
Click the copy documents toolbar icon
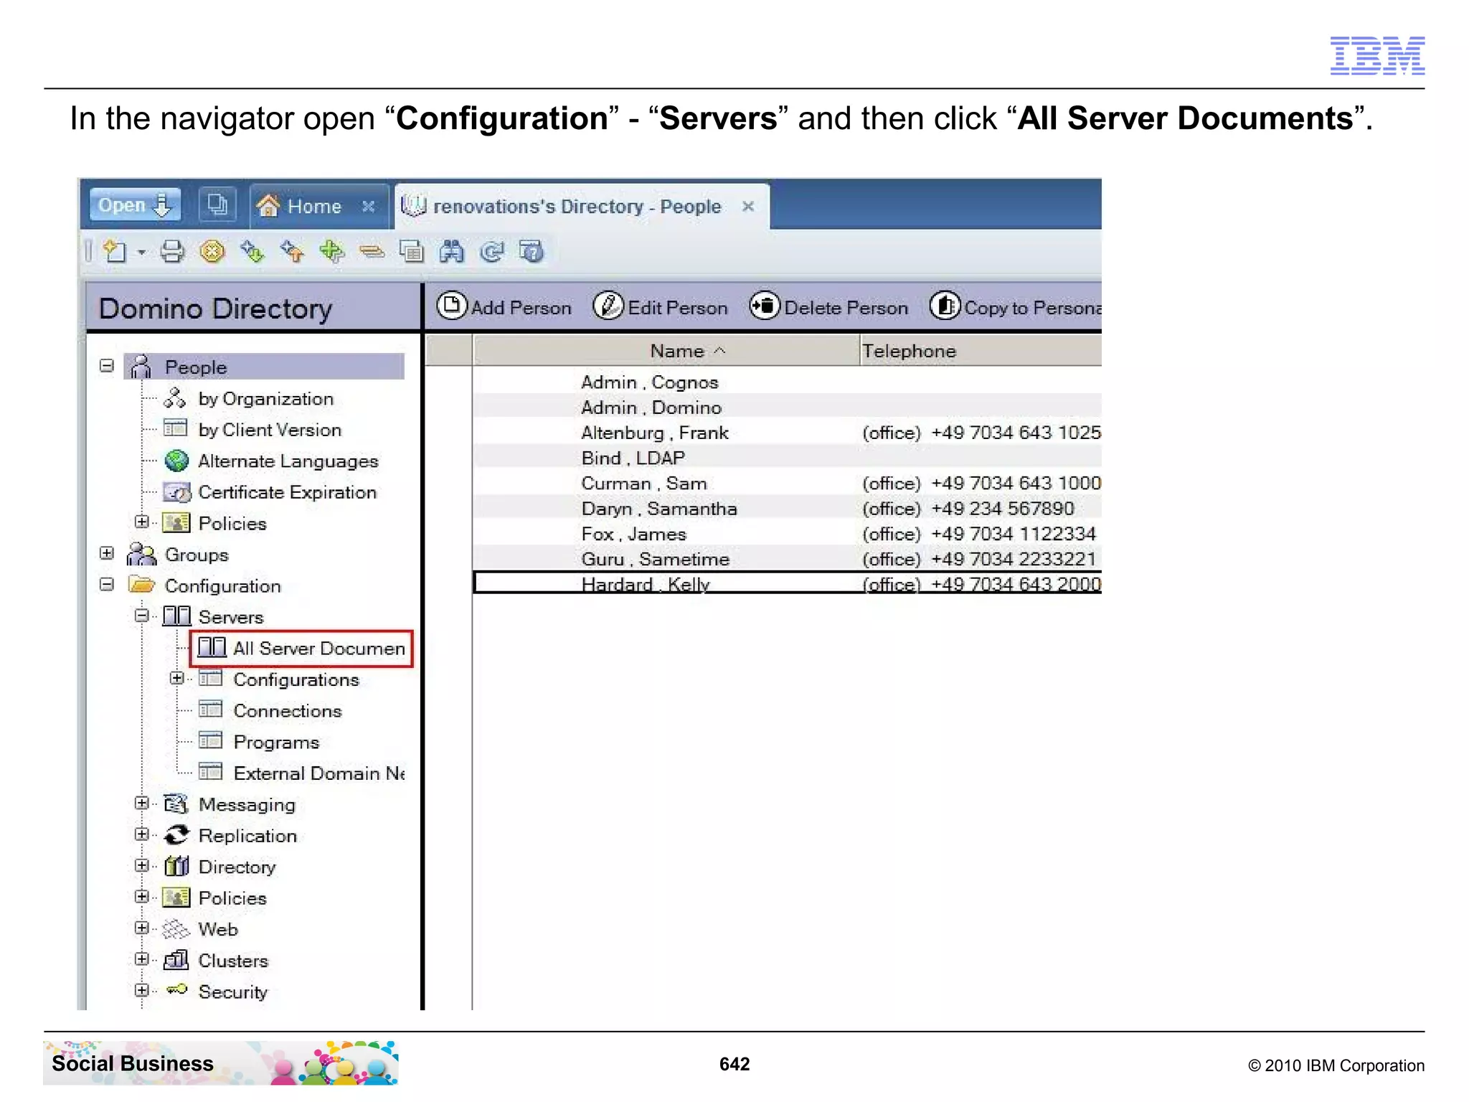click(412, 251)
